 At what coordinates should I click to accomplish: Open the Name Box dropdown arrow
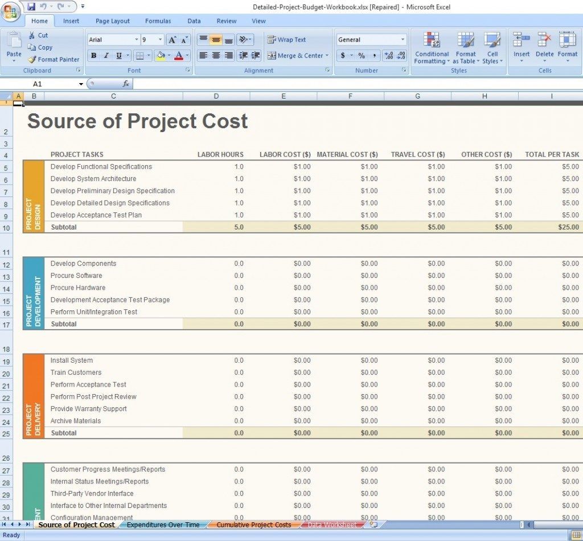81,84
